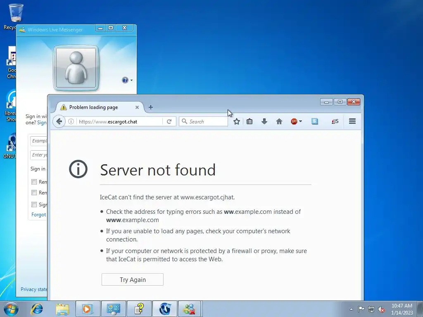Image resolution: width=423 pixels, height=317 pixels.
Task: Close the IceCat window
Action: (x=354, y=102)
